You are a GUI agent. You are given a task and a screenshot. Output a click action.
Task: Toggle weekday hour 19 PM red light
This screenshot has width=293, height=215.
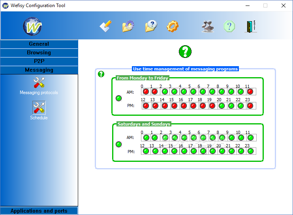(x=212, y=106)
